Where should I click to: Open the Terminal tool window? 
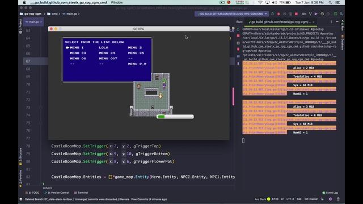(81, 193)
